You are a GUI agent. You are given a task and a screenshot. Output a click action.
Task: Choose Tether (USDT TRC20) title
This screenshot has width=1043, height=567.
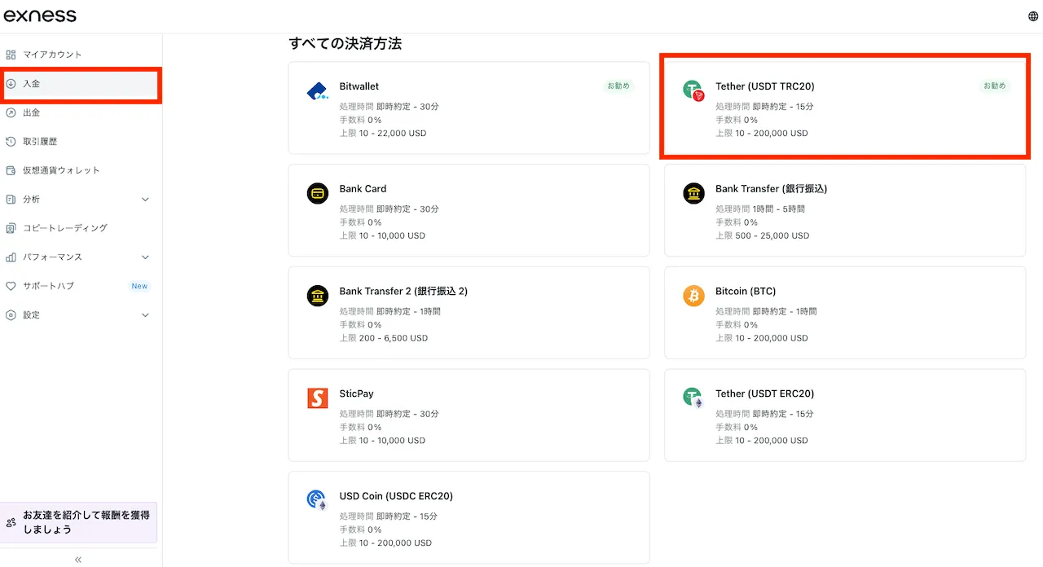pos(764,86)
